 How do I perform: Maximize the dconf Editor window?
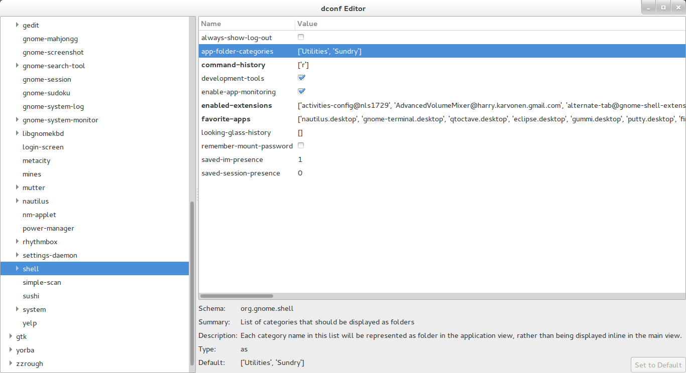click(663, 8)
